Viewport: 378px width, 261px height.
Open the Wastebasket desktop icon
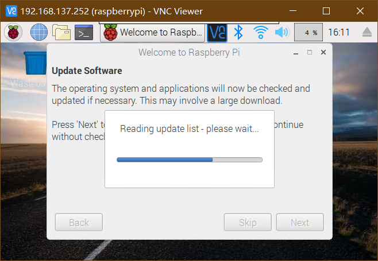tap(35, 63)
